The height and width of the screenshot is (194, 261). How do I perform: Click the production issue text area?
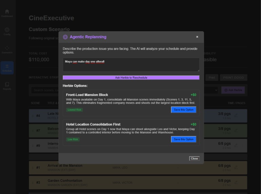coord(131,65)
